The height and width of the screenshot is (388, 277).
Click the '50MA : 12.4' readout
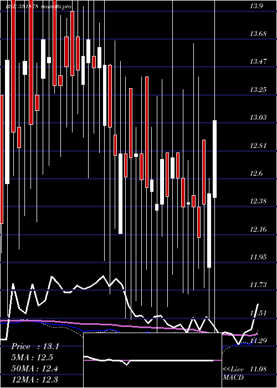pyautogui.click(x=34, y=369)
